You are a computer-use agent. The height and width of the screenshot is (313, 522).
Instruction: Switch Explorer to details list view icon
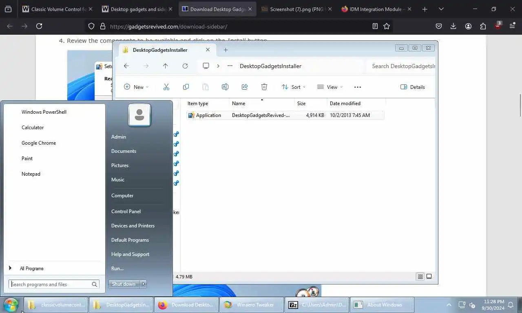[x=420, y=277]
